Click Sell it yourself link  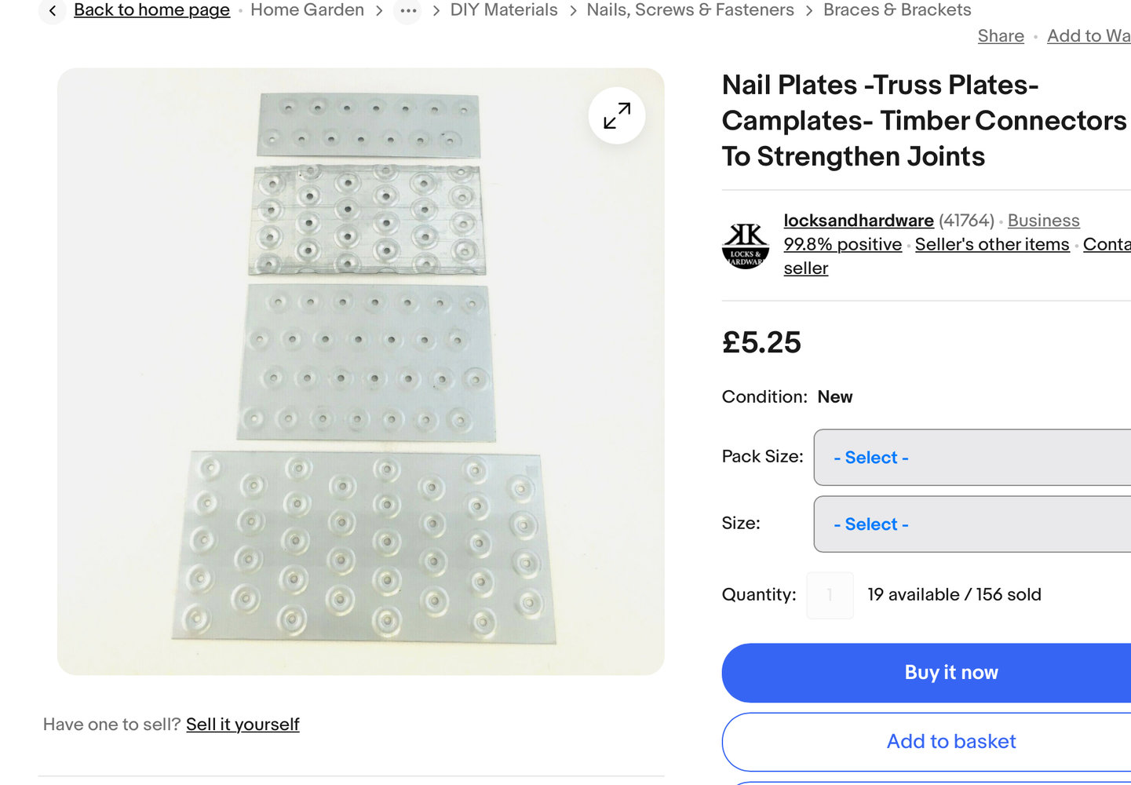[243, 725]
